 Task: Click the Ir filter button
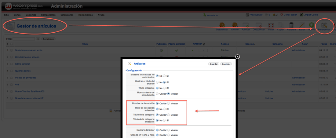pyautogui.click(x=38, y=39)
